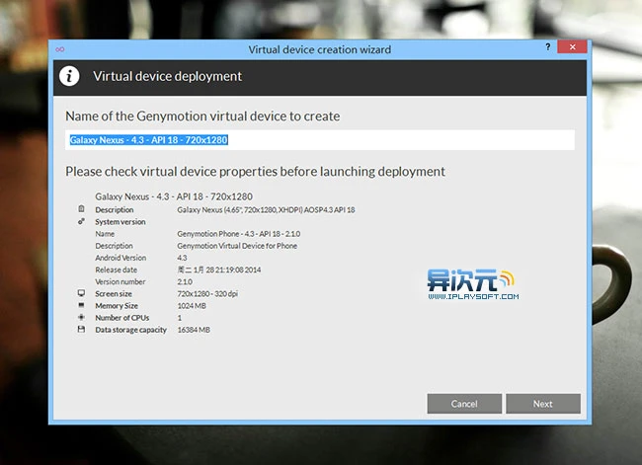Click the Description property icon
642x465 pixels.
(81, 210)
